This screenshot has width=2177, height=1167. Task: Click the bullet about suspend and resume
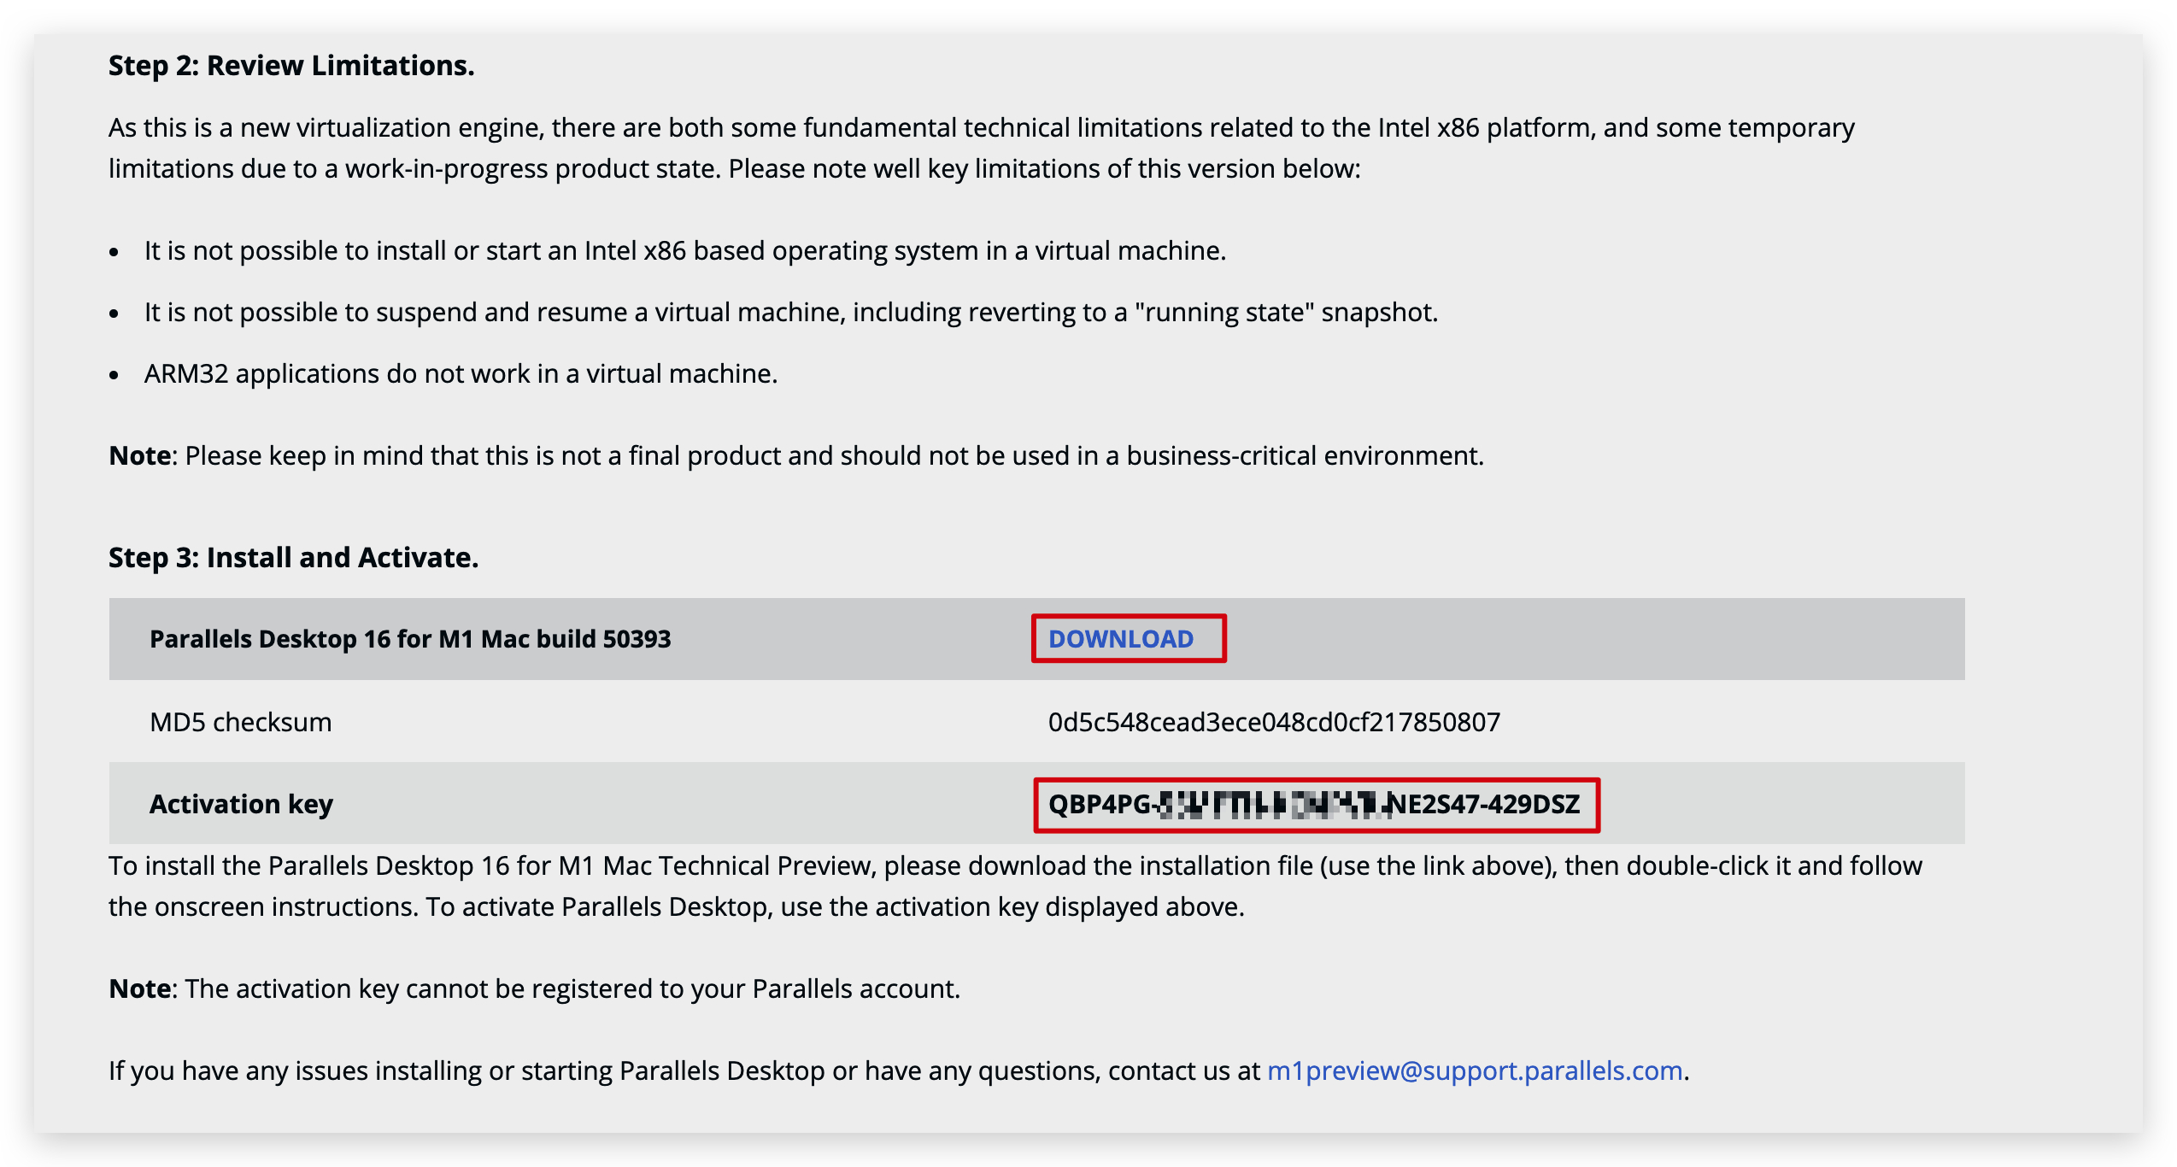tap(791, 312)
